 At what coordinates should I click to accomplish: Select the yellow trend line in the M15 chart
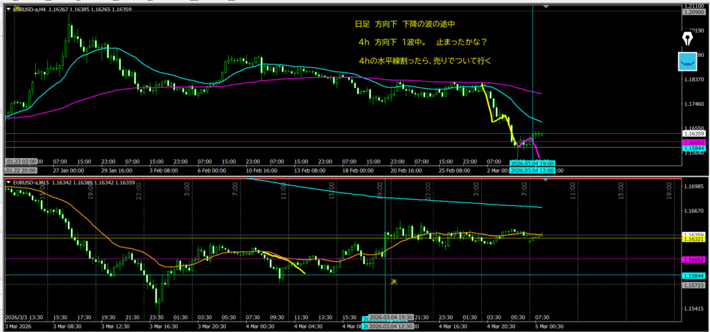coord(284,262)
